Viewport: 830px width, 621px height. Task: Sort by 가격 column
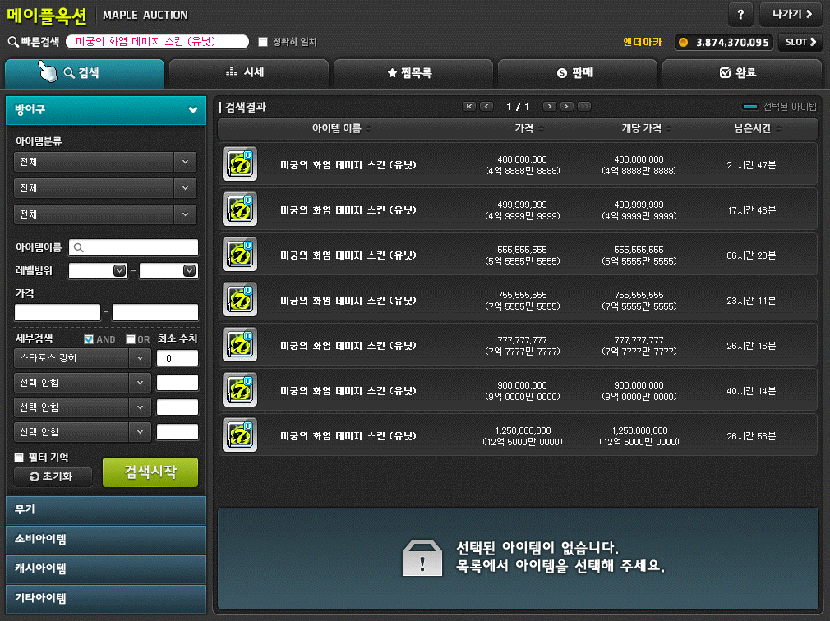[x=528, y=128]
